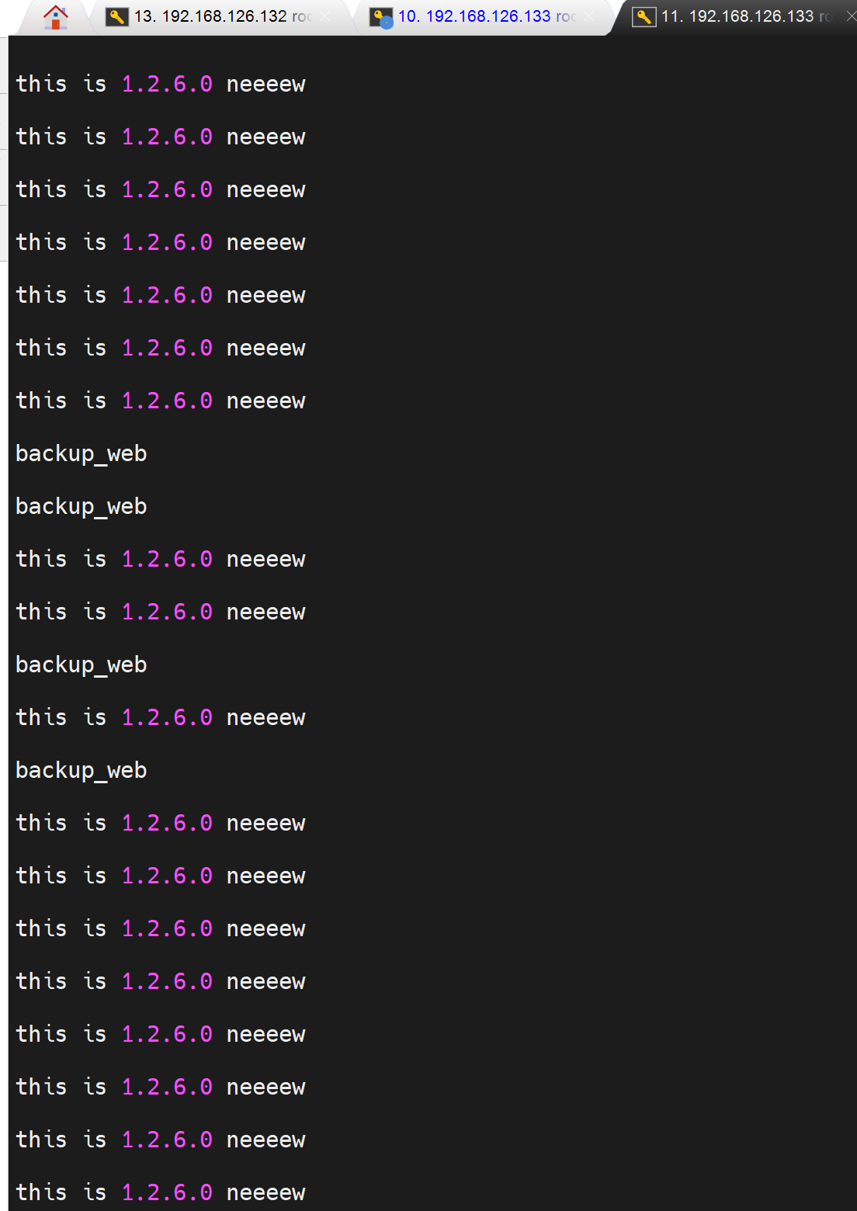
Task: Open the Home tab icon
Action: click(55, 16)
